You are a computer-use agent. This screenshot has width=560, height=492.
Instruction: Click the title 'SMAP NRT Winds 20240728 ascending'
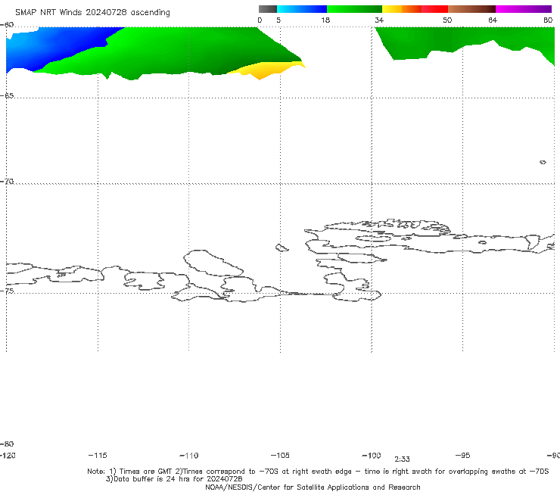92,12
